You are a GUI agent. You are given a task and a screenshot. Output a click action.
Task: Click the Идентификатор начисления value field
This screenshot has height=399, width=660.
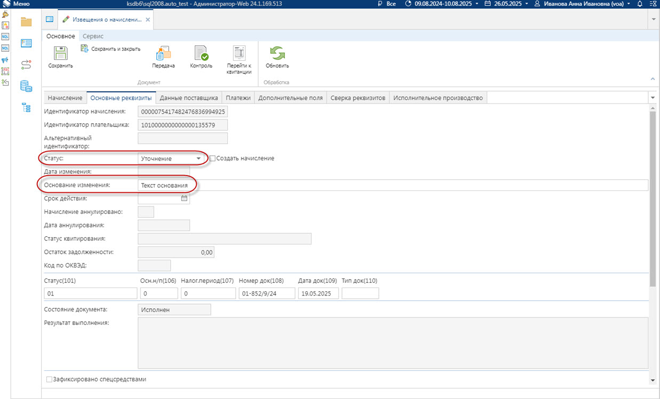point(182,111)
